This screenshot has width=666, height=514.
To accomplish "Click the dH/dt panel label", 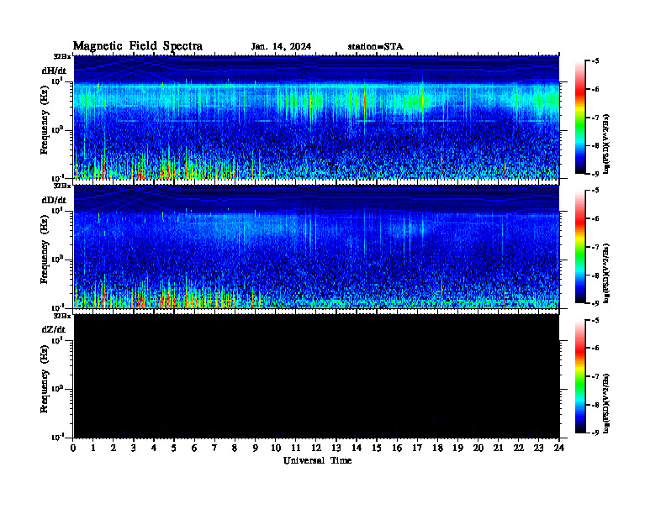I will (x=54, y=71).
